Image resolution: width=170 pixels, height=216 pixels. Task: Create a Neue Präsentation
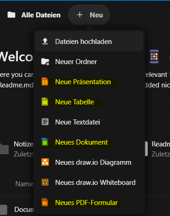click(x=89, y=82)
